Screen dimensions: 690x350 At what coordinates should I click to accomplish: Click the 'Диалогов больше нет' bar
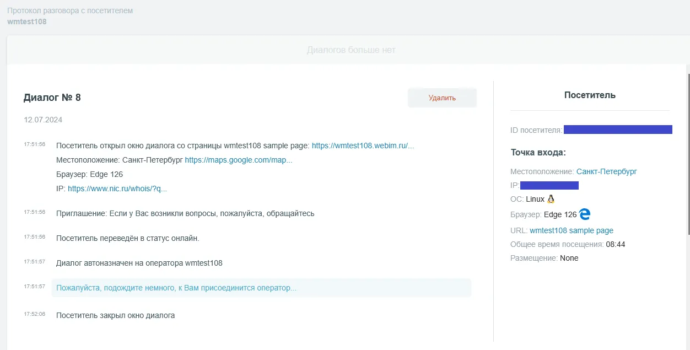351,50
